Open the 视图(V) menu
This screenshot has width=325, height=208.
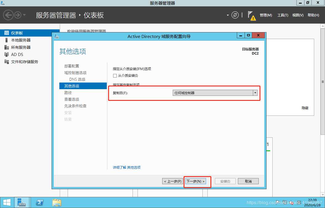298,15
